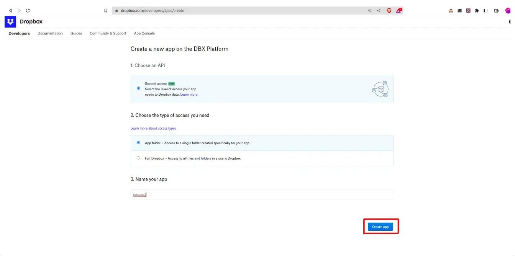Open the Learn more about access types link

153,128
